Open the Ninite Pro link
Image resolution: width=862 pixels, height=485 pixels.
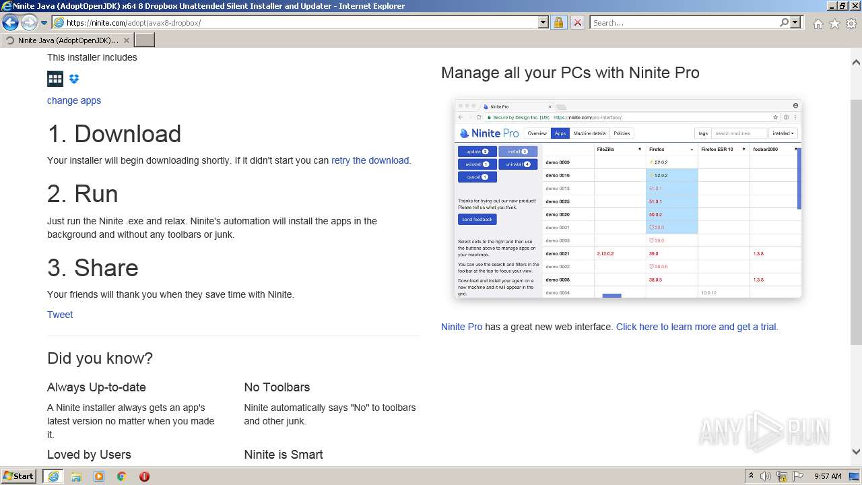coord(461,327)
